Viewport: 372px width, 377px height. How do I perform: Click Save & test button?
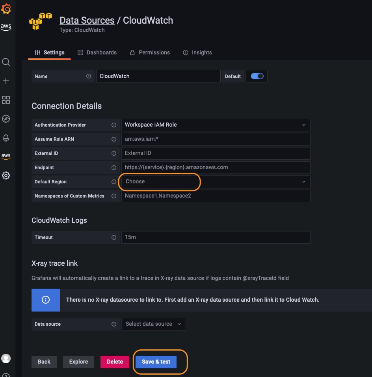coord(156,362)
